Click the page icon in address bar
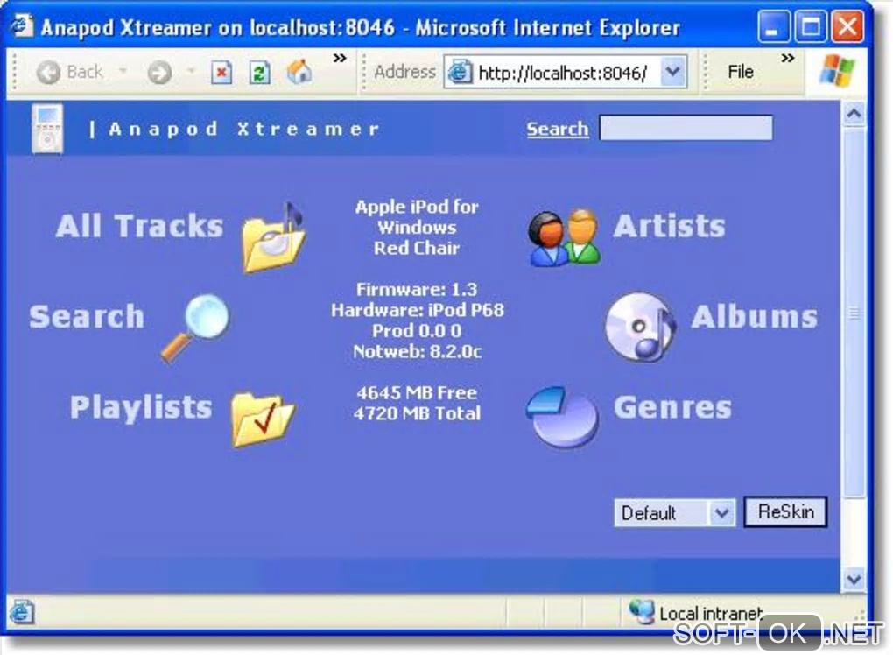 (460, 73)
